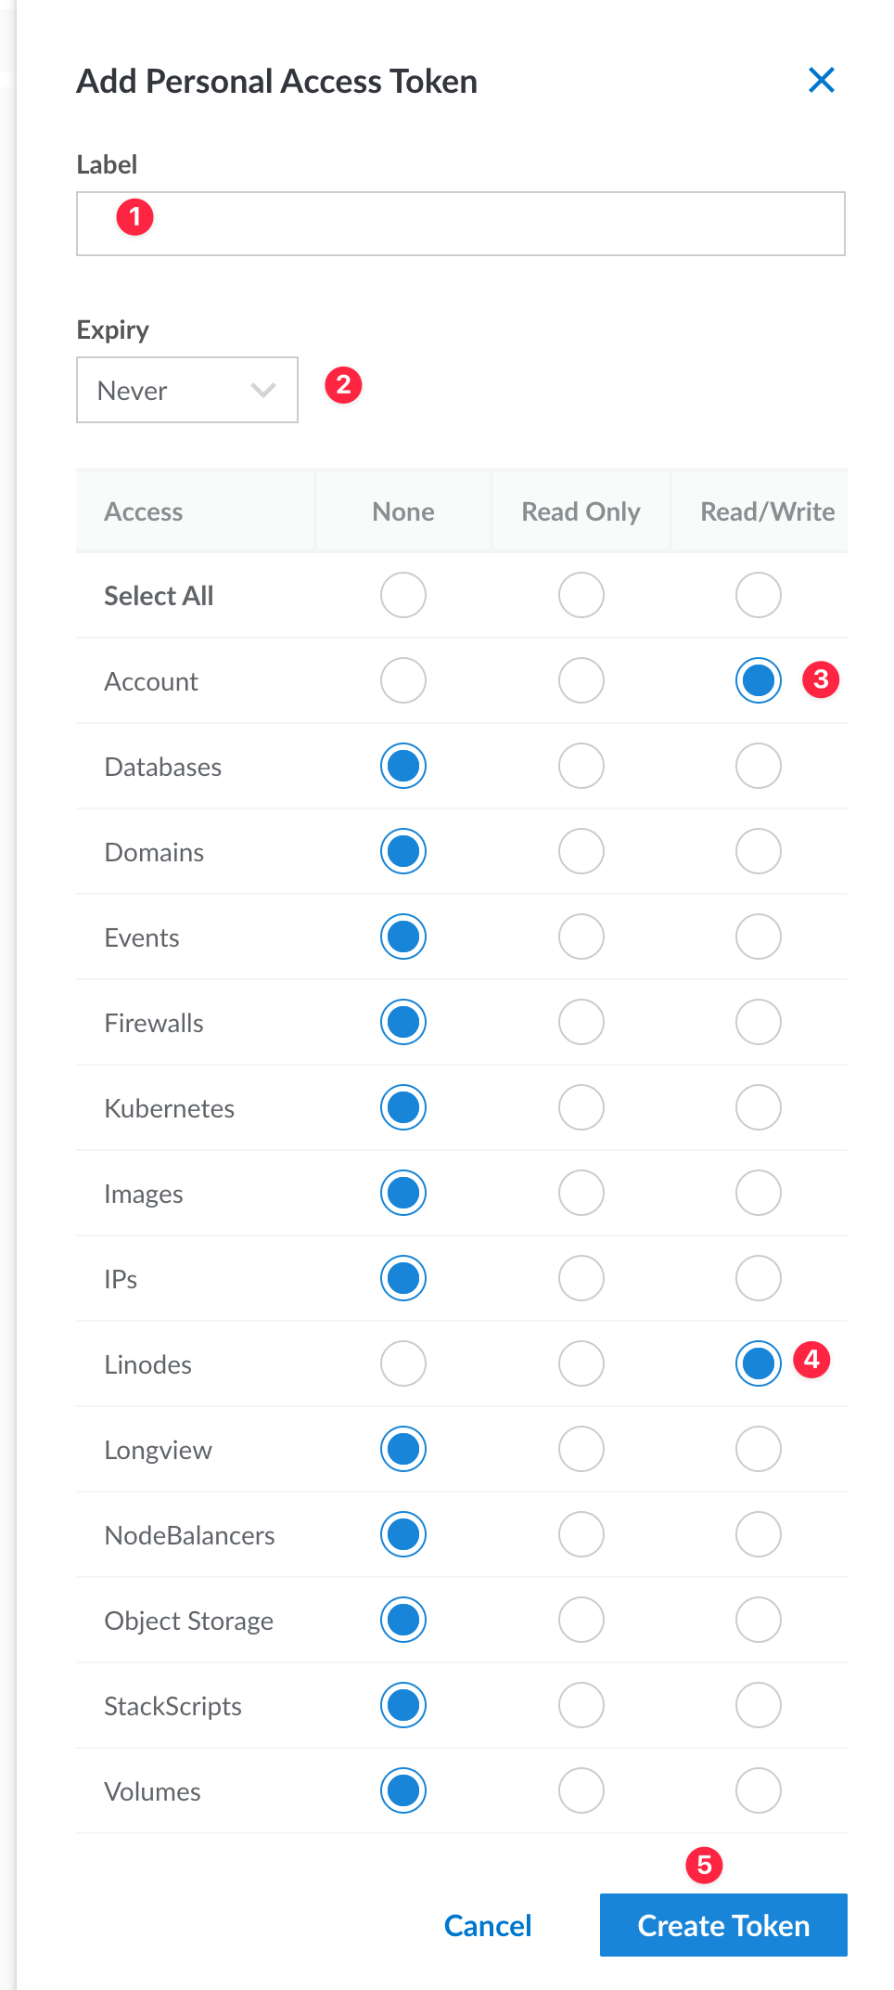Choose Read/Write for Databases
The width and height of the screenshot is (894, 1990).
759,766
